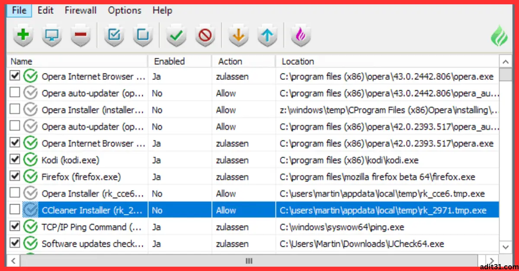Image resolution: width=519 pixels, height=271 pixels.
Task: Click grey status icon of the 42.0.2393.517 auto-updater row
Action: (x=30, y=127)
